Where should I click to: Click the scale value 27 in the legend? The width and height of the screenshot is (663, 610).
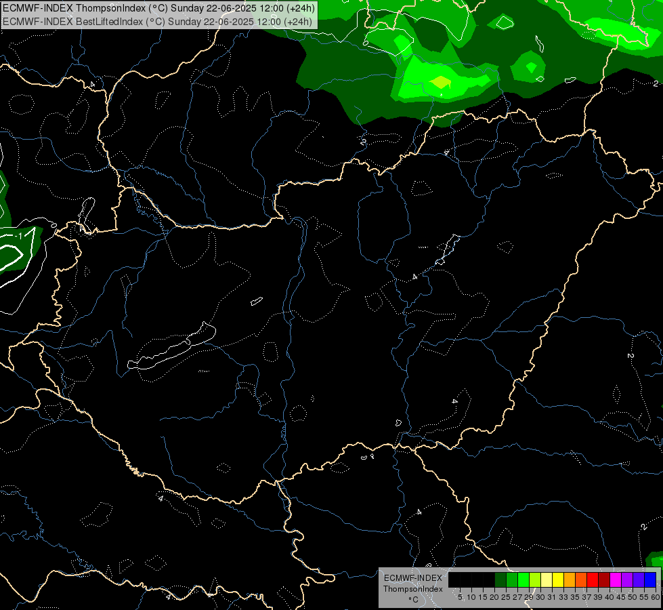[517, 597]
